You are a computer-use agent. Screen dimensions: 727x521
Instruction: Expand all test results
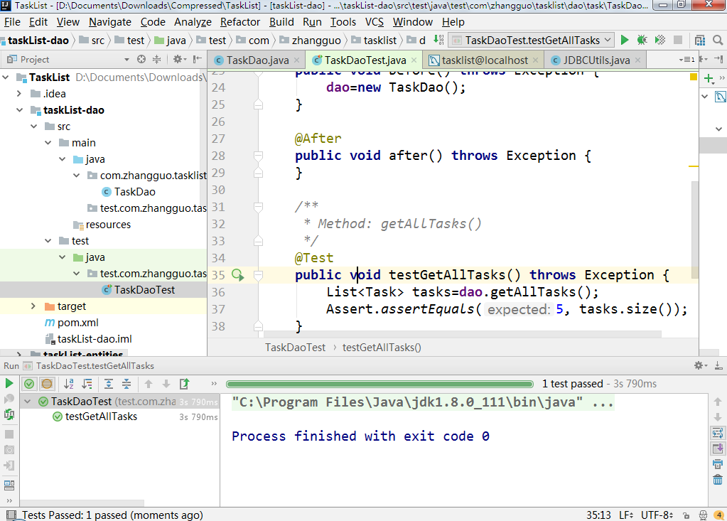(109, 383)
